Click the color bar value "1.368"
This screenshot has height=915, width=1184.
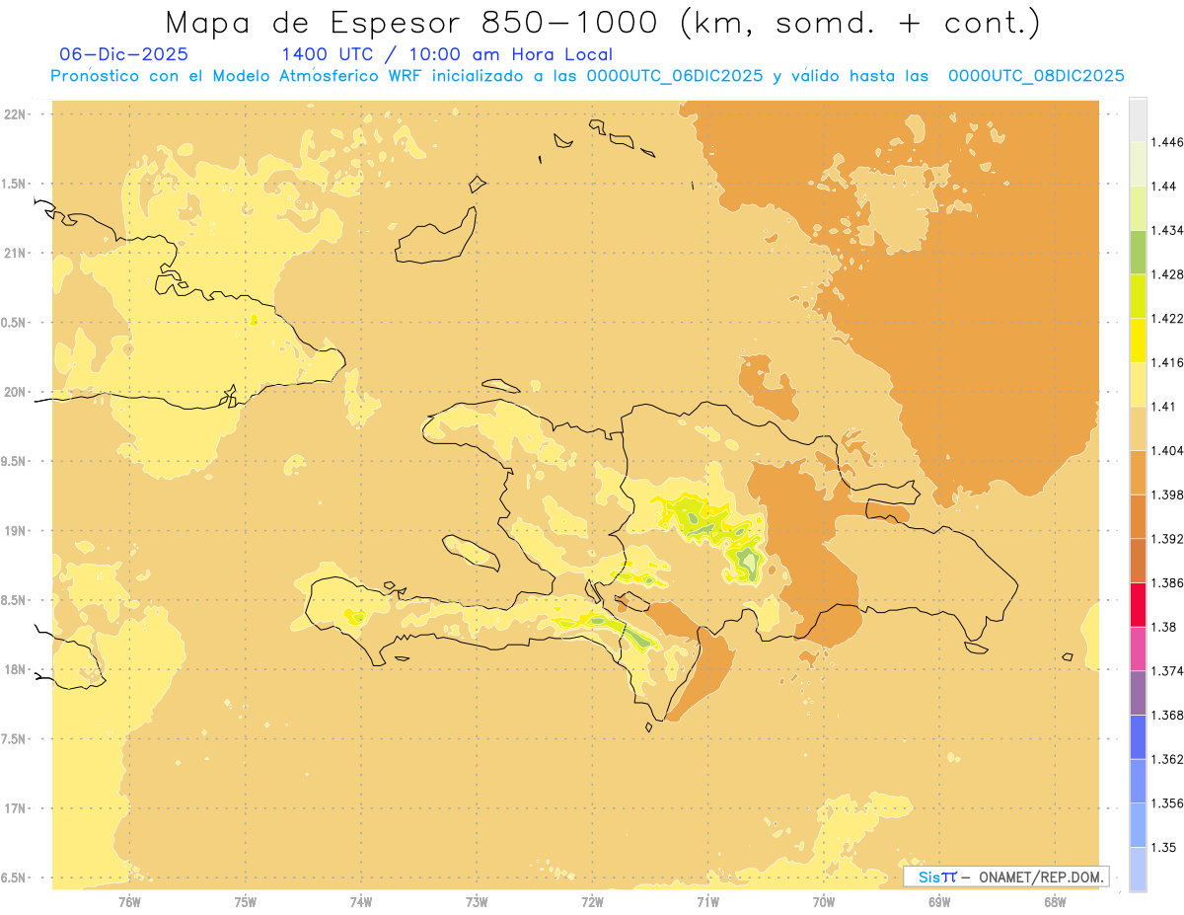1167,715
